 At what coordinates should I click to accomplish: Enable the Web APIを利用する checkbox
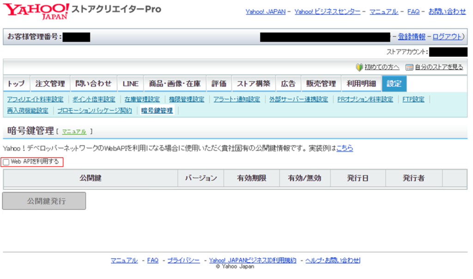[6, 162]
